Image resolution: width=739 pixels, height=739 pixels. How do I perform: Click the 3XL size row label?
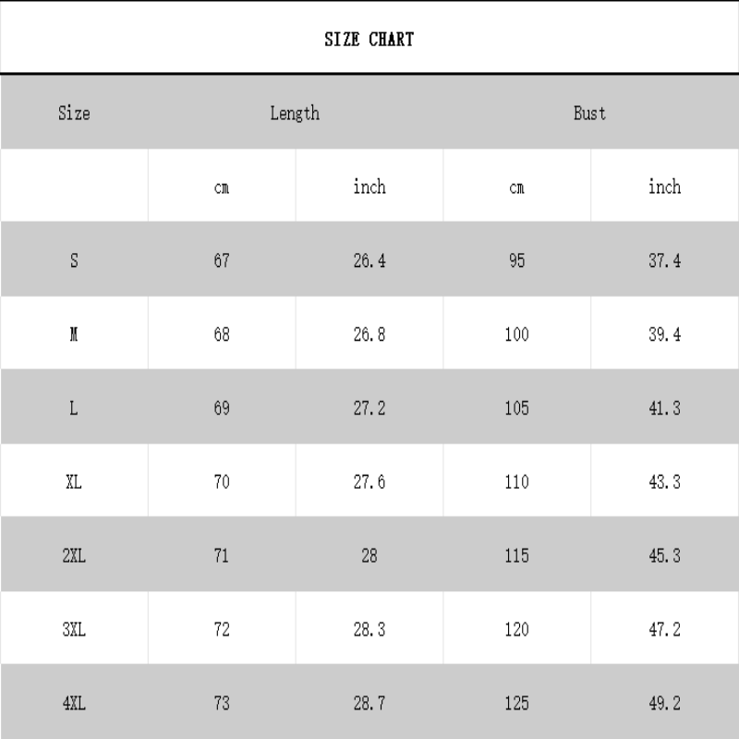coord(74,631)
